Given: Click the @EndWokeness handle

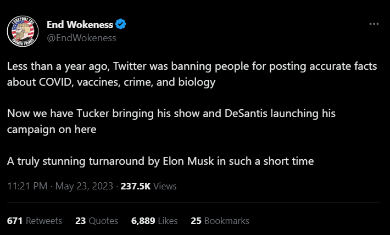Looking at the screenshot, I should click(x=81, y=38).
